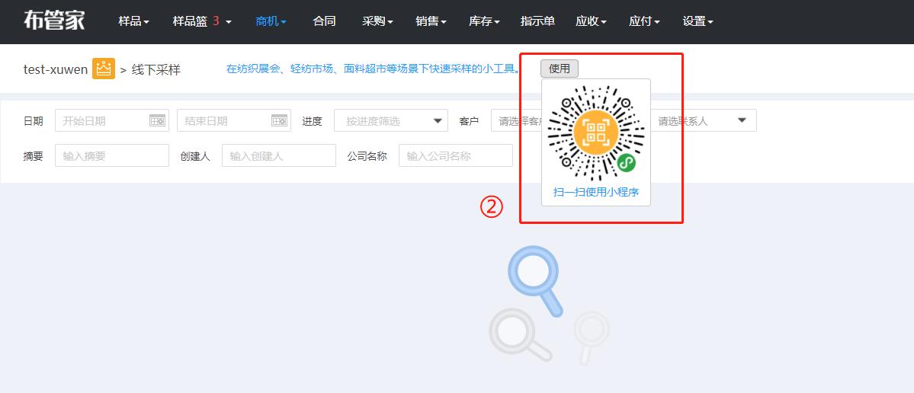
Task: Expand the 按进度筛选 dropdown
Action: 391,120
